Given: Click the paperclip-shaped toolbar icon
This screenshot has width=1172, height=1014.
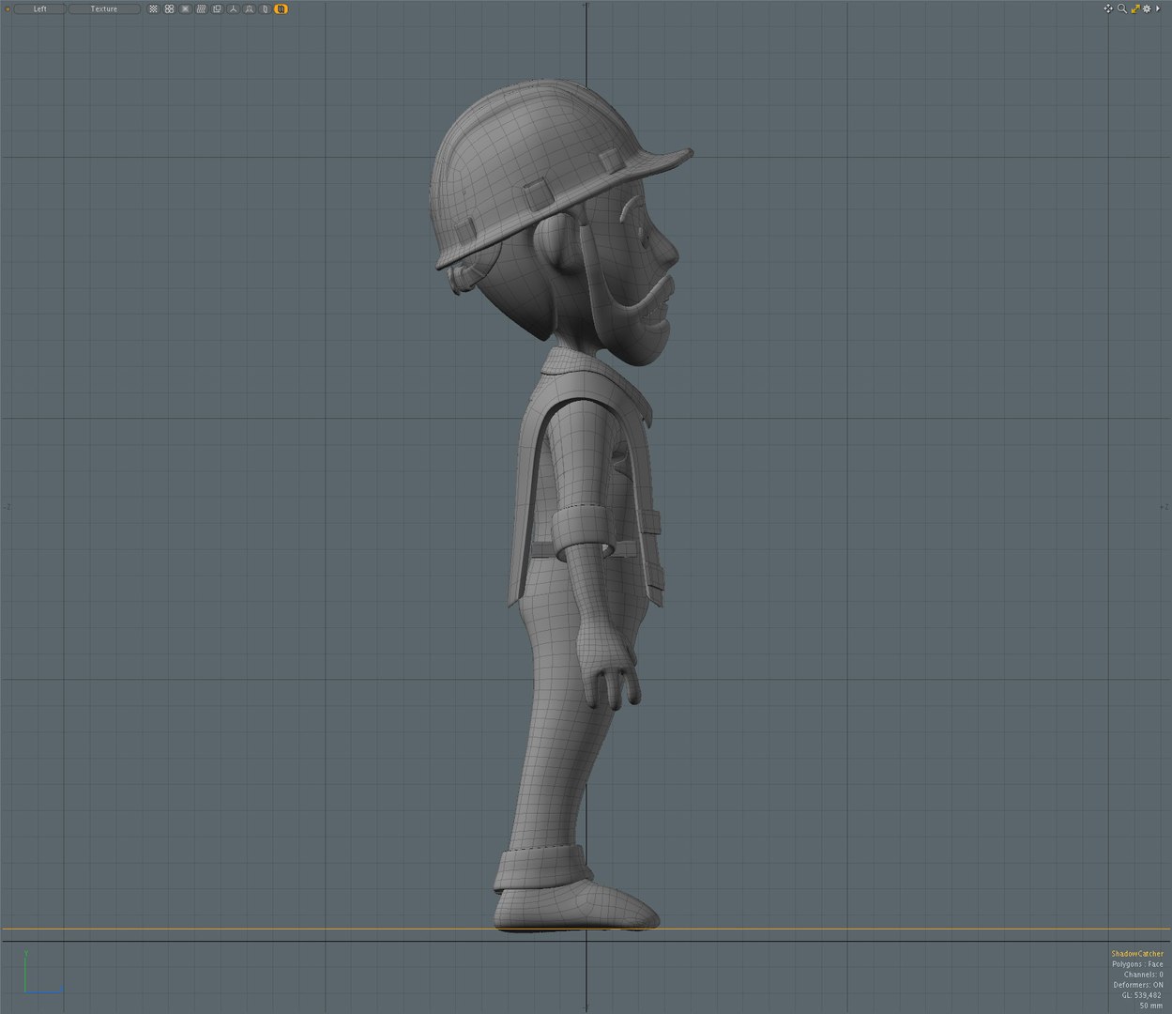Looking at the screenshot, I should (x=265, y=8).
